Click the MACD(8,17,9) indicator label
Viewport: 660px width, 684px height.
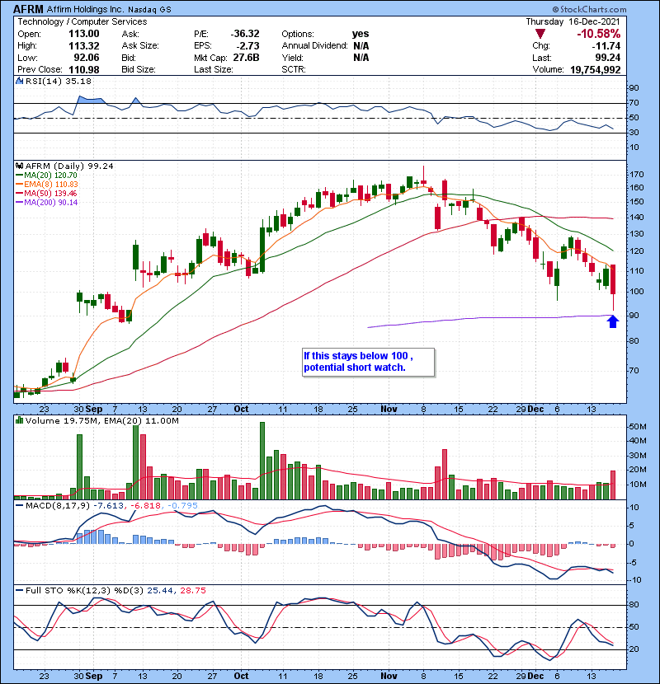[58, 506]
